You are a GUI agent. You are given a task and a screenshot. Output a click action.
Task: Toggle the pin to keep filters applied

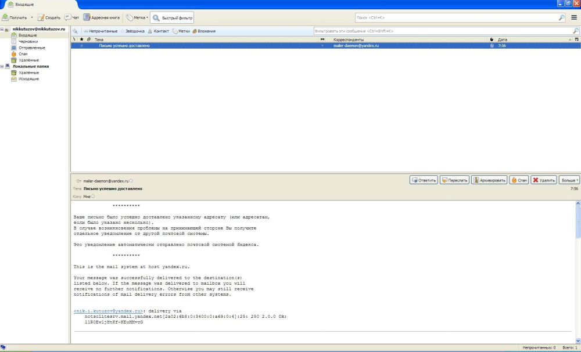(75, 31)
